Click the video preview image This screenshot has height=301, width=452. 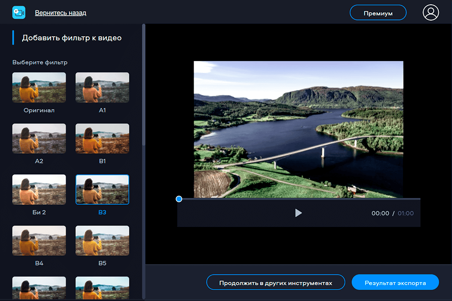299,129
